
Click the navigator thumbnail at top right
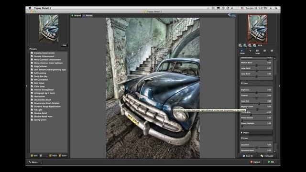[257, 29]
